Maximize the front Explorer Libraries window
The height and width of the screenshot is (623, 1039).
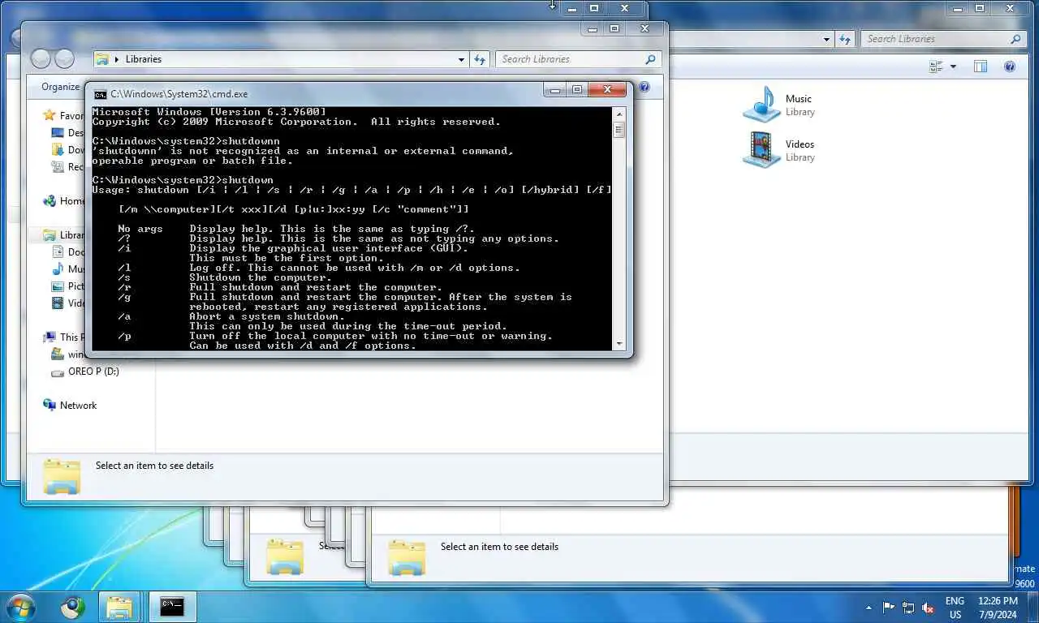coord(614,28)
